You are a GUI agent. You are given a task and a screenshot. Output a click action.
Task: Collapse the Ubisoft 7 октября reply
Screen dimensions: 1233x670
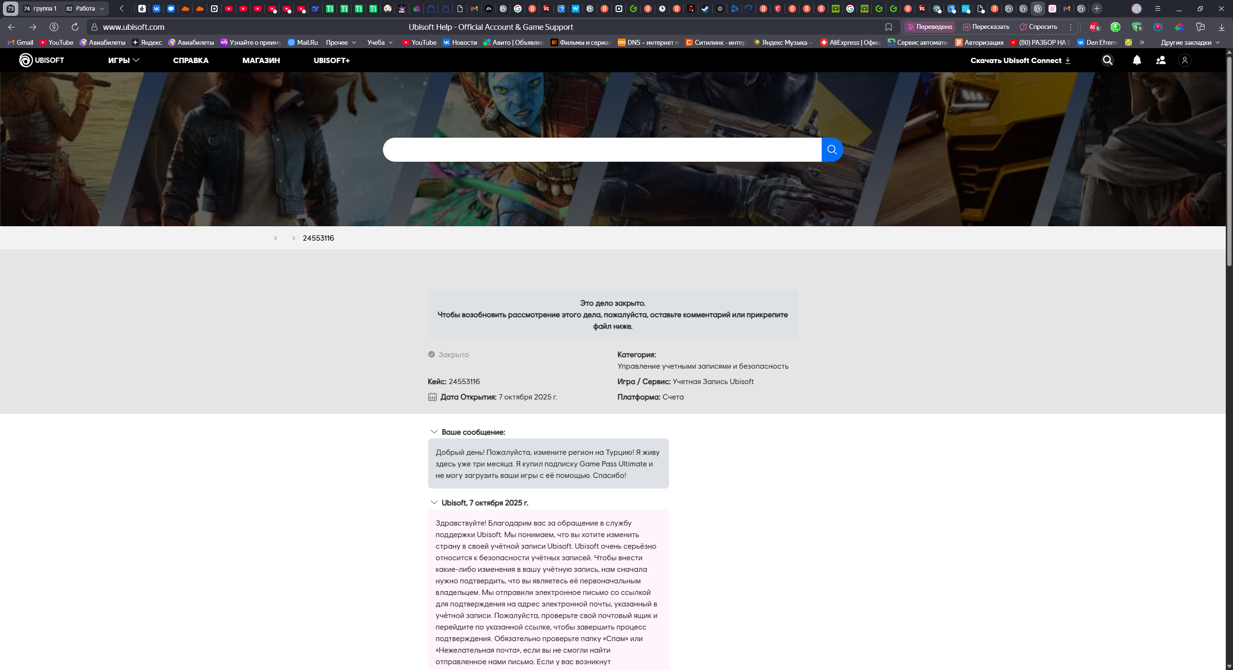pyautogui.click(x=434, y=502)
